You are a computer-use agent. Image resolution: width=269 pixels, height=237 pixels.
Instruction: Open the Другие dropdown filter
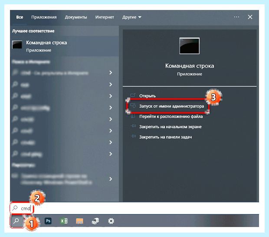[132, 17]
